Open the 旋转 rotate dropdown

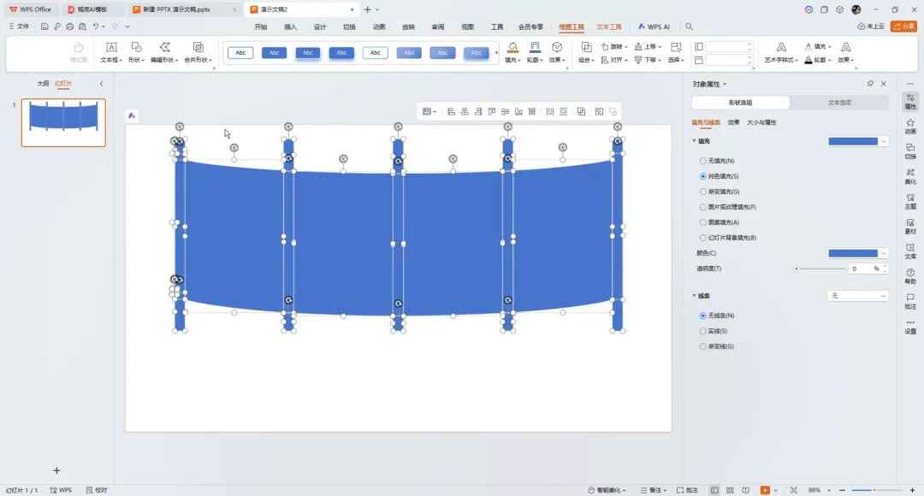coord(614,46)
